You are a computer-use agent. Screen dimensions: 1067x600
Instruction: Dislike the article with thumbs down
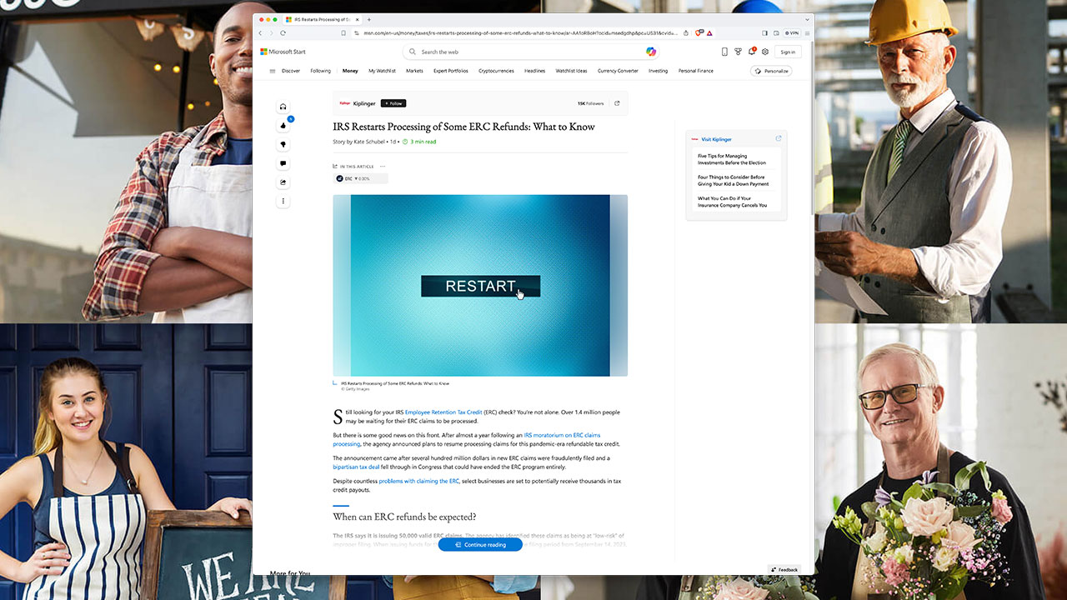pyautogui.click(x=283, y=145)
